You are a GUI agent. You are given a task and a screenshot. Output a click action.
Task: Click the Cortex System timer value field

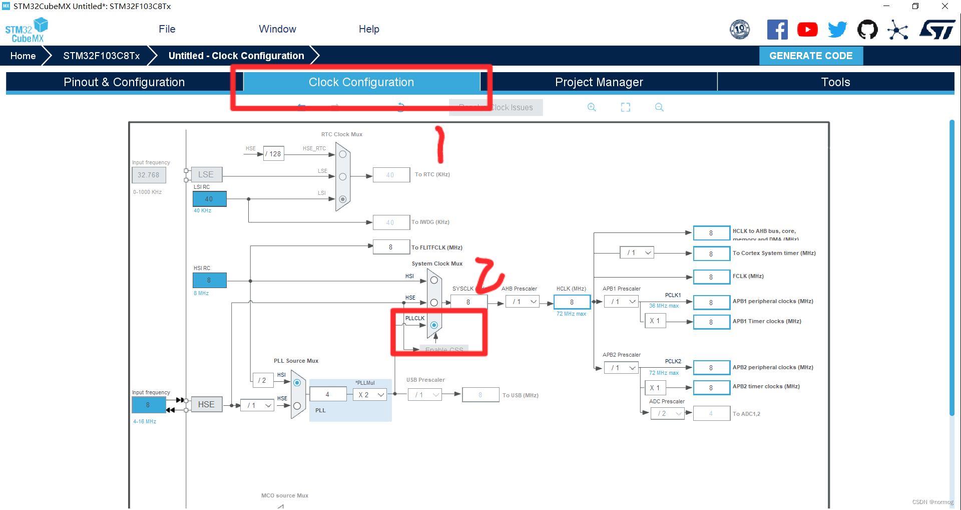pos(711,254)
